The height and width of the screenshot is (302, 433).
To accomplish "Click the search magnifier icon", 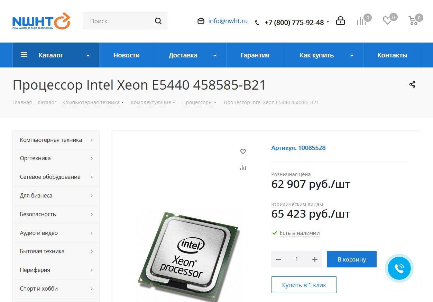I will coord(158,21).
